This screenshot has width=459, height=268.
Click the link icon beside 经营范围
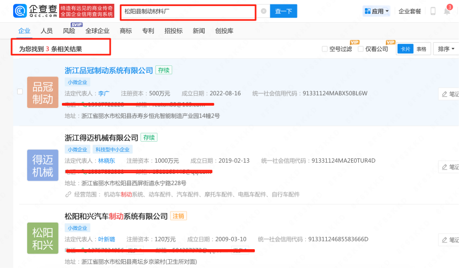tap(68, 194)
